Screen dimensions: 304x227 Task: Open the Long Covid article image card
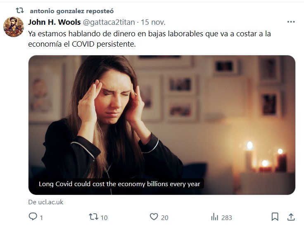pyautogui.click(x=161, y=125)
